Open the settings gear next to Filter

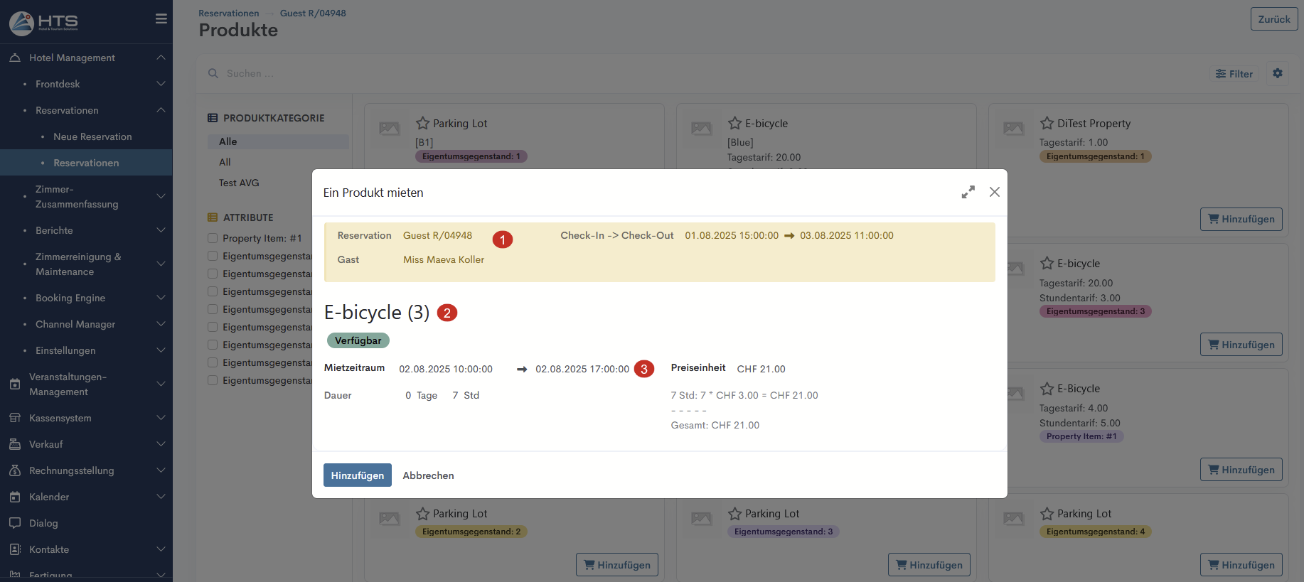pos(1277,73)
